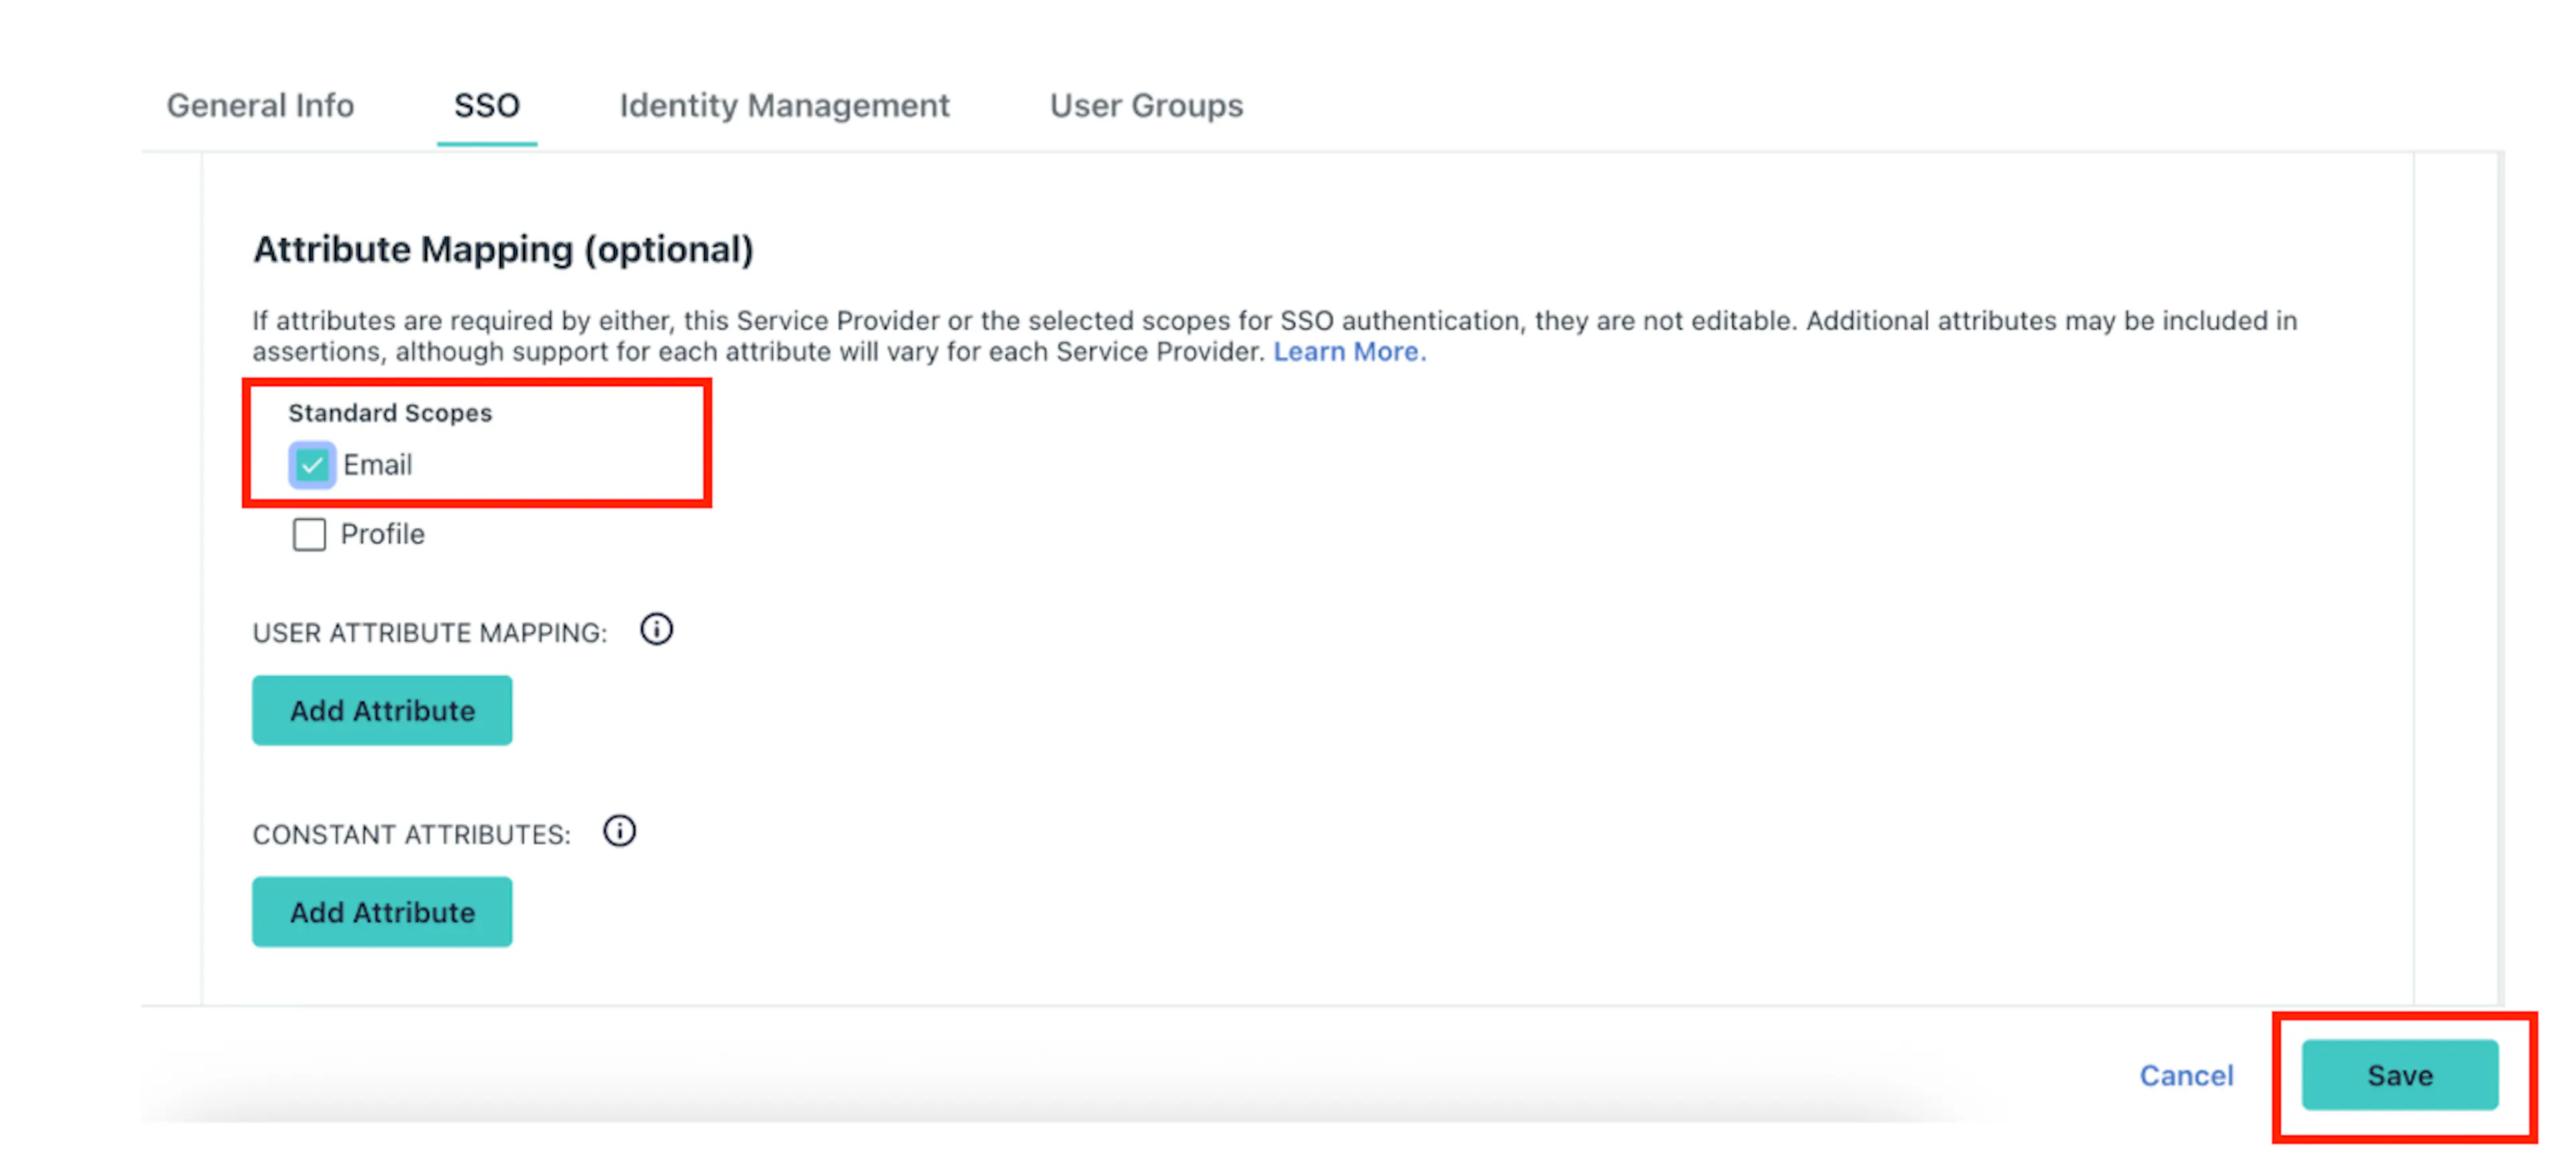
Task: Click the Email checkbox label text
Action: pyautogui.click(x=377, y=465)
